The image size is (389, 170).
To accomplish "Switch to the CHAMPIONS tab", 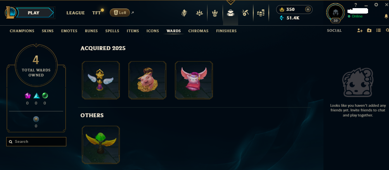I will click(22, 31).
